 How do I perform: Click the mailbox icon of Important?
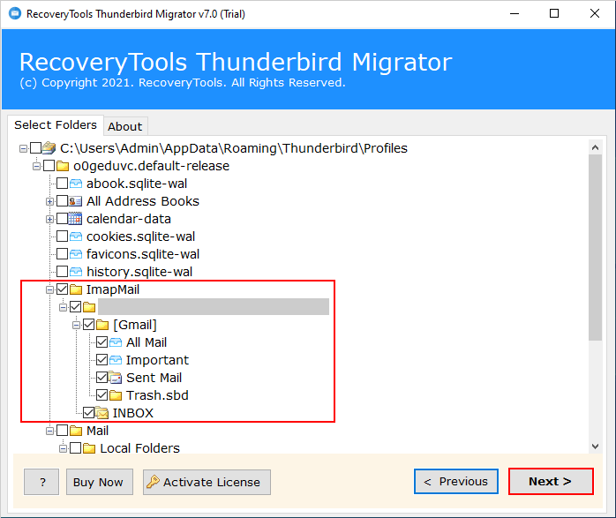click(x=116, y=360)
